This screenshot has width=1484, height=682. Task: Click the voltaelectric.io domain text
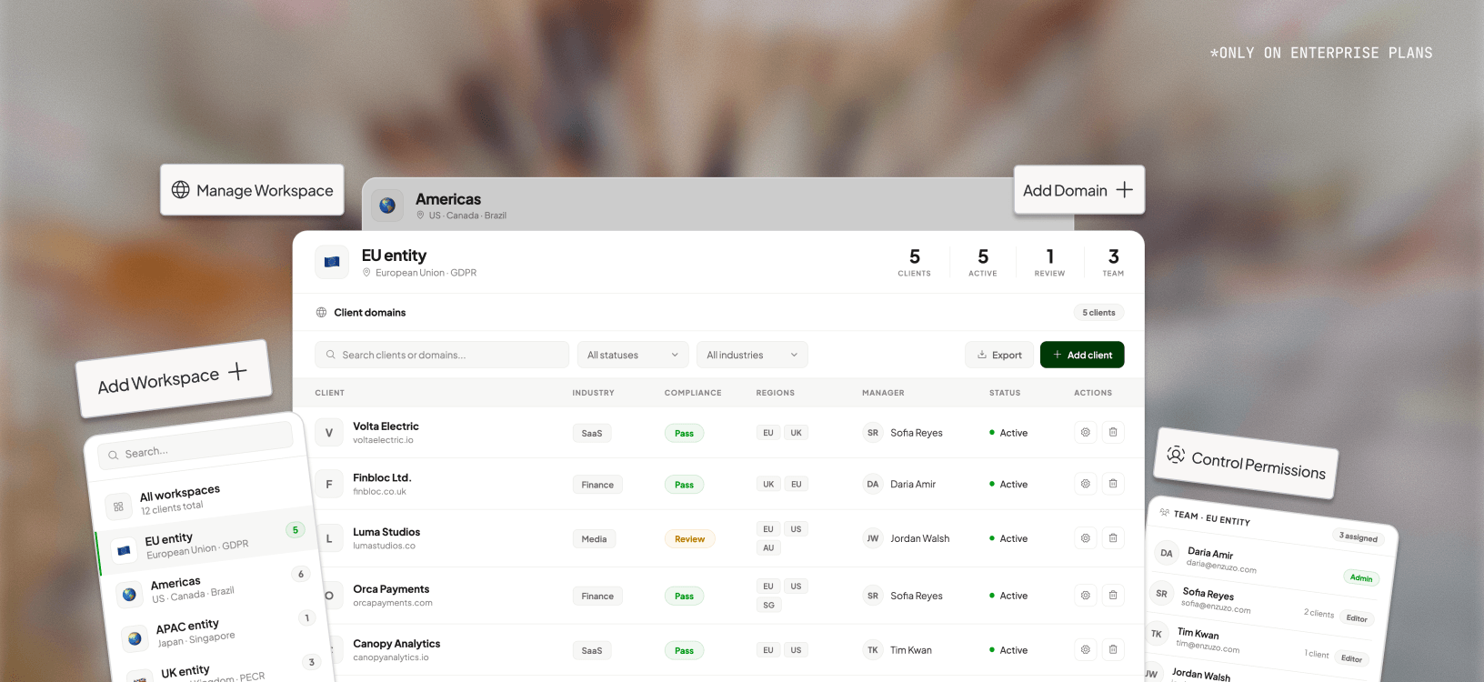[x=383, y=440]
